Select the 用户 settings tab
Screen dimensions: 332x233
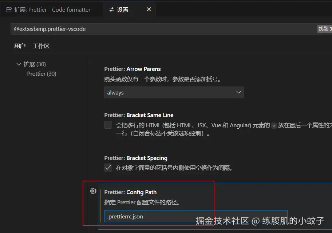[20, 46]
